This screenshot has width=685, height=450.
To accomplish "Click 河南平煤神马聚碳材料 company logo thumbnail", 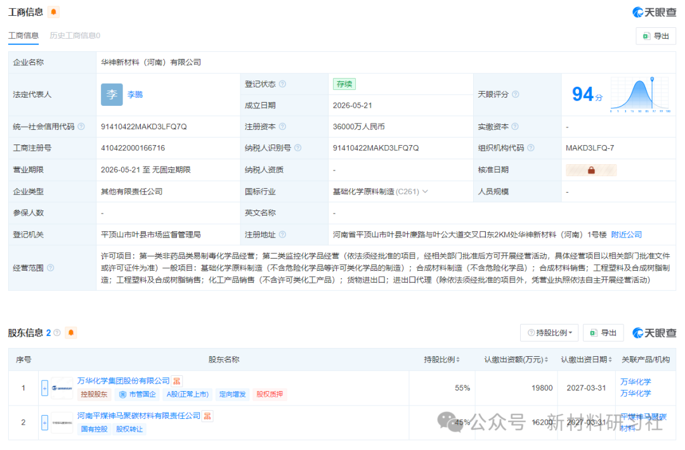I will [62, 423].
